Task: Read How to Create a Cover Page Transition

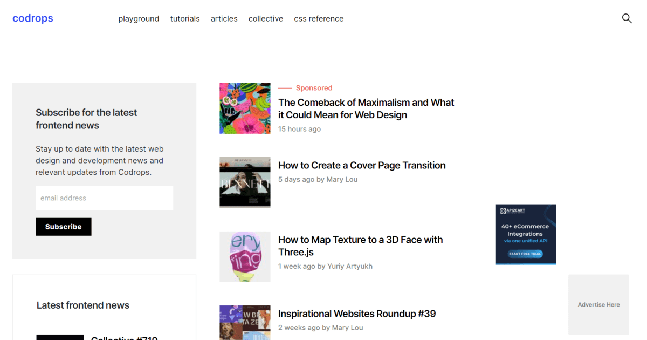Action: pos(361,165)
